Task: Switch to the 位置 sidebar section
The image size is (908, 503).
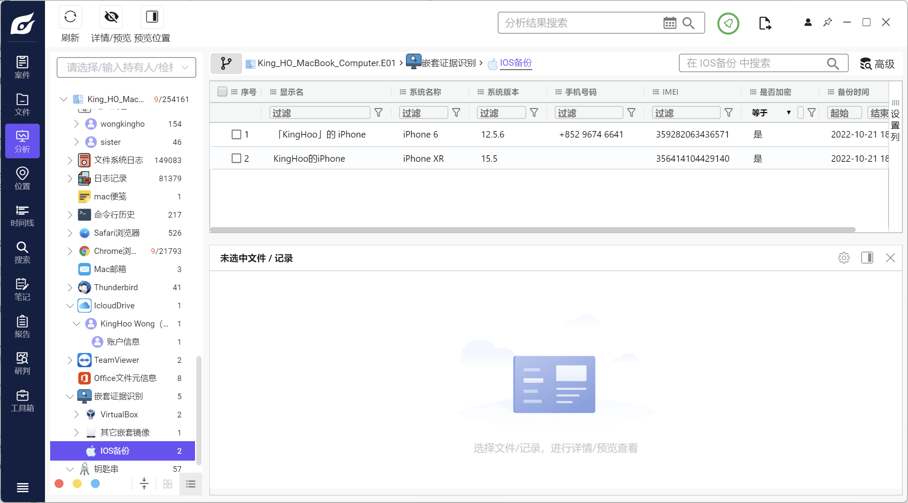Action: coord(22,178)
